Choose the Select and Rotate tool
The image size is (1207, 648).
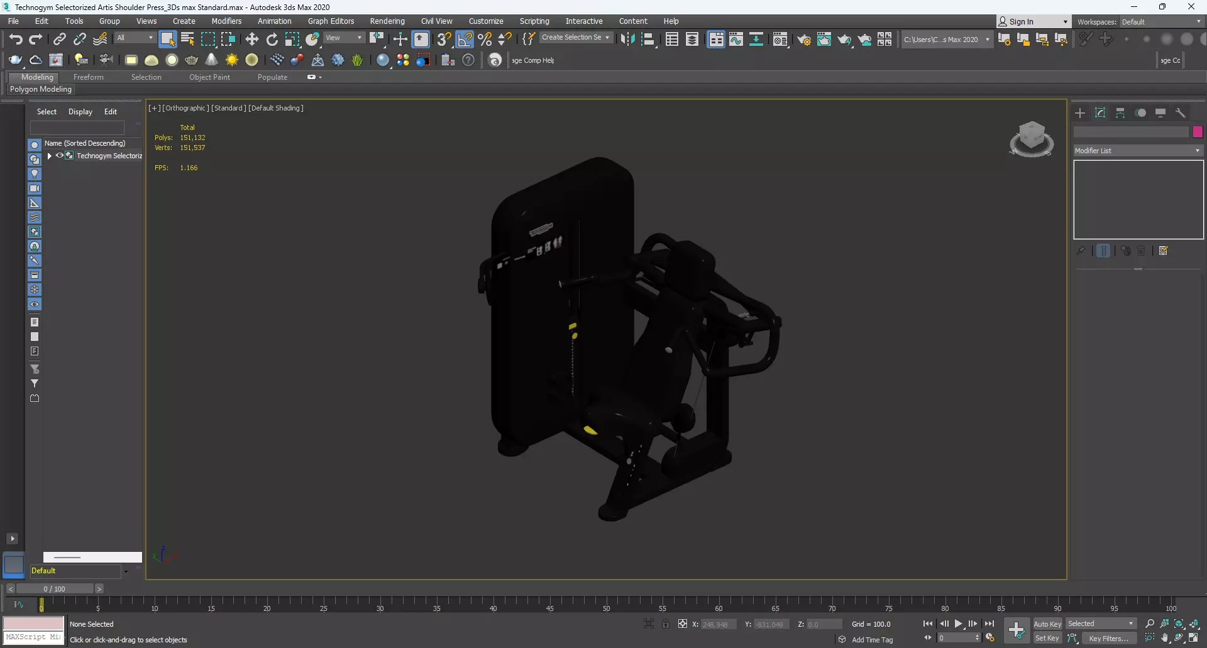(x=272, y=39)
